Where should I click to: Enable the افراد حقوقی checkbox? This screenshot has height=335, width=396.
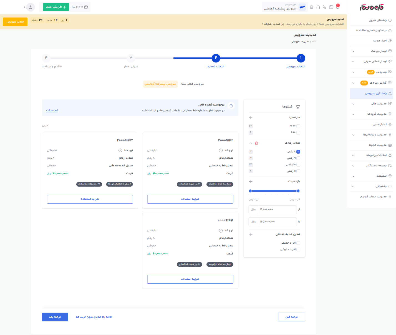pos(298,249)
